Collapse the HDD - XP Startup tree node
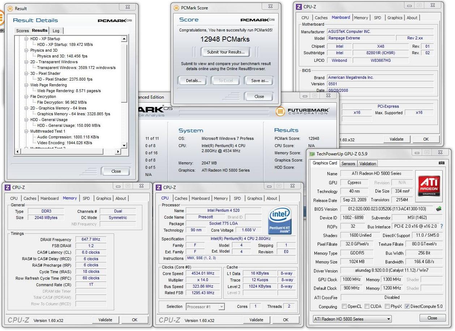The height and width of the screenshot is (331, 455). click(26, 39)
